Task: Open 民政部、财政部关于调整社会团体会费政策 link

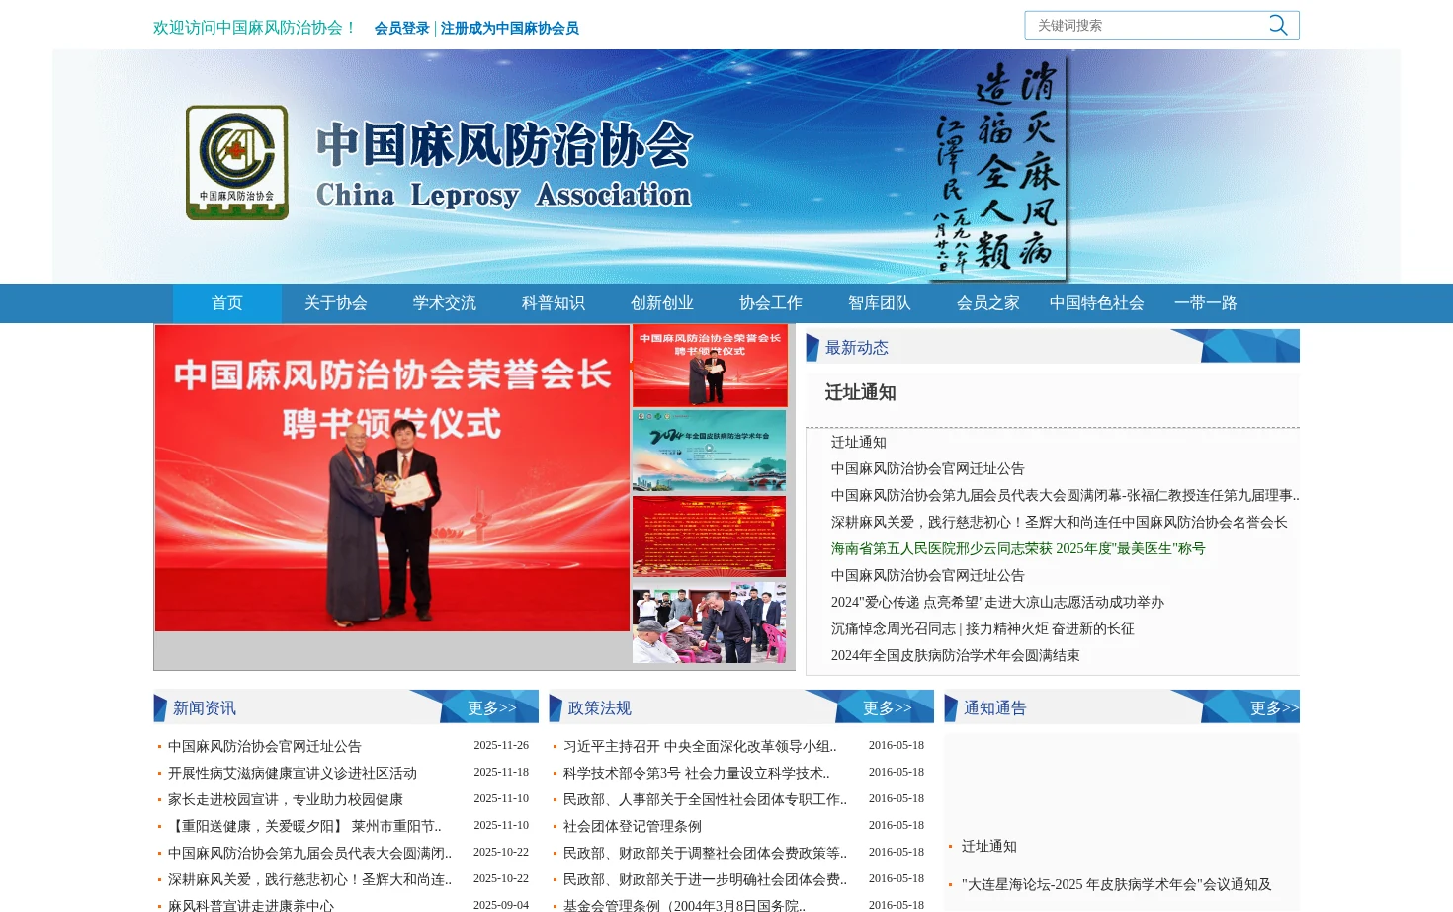Action: 705,853
